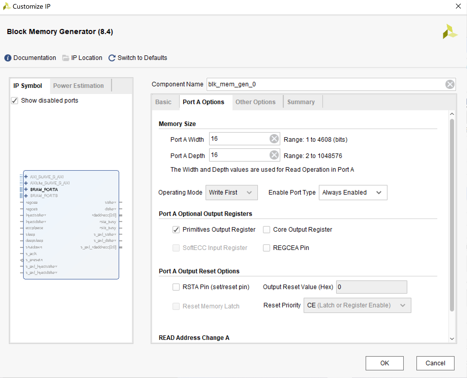Click the s_aclk port label
The image size is (467, 378).
click(x=31, y=254)
